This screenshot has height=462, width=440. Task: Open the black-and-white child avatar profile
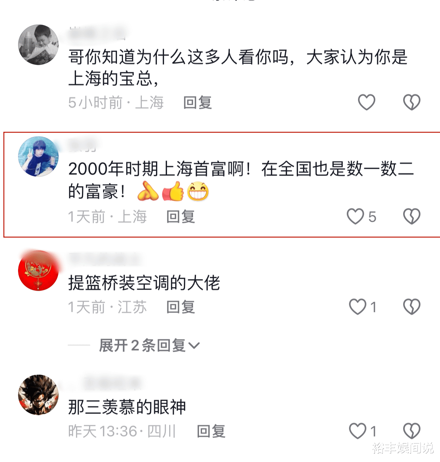[x=38, y=45]
